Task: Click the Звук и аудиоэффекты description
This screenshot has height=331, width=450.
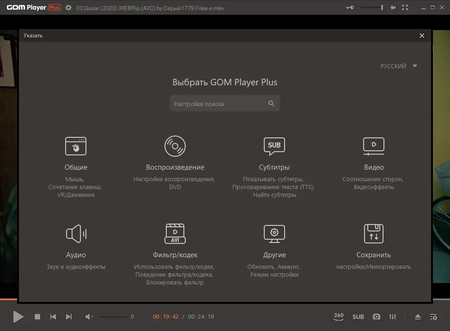Action: click(76, 267)
